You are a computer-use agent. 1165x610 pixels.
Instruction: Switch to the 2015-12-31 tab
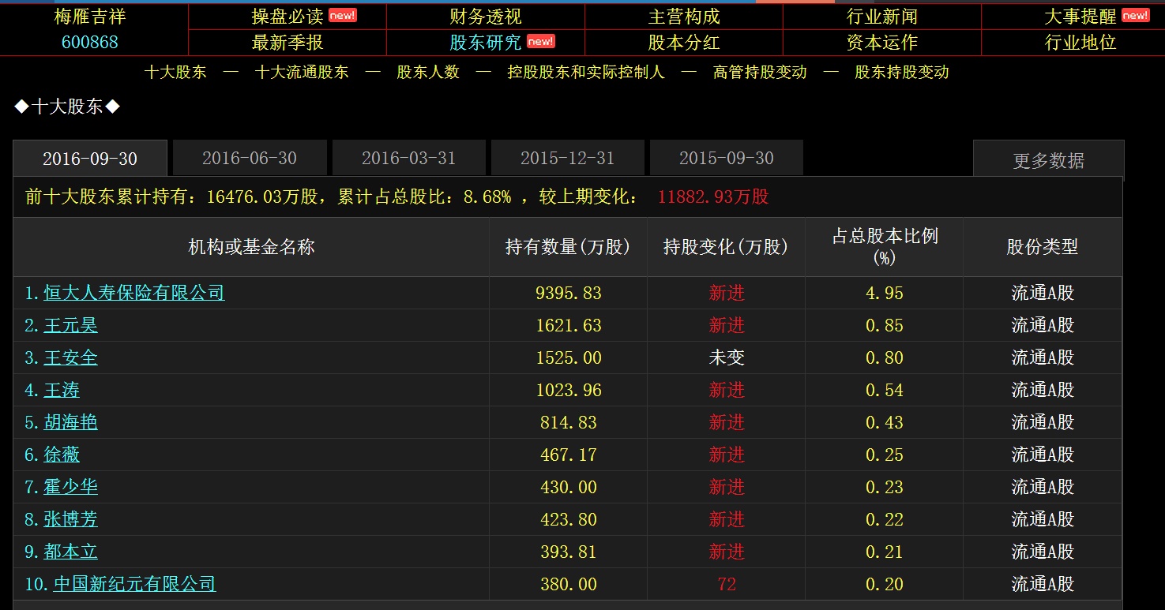(x=567, y=158)
